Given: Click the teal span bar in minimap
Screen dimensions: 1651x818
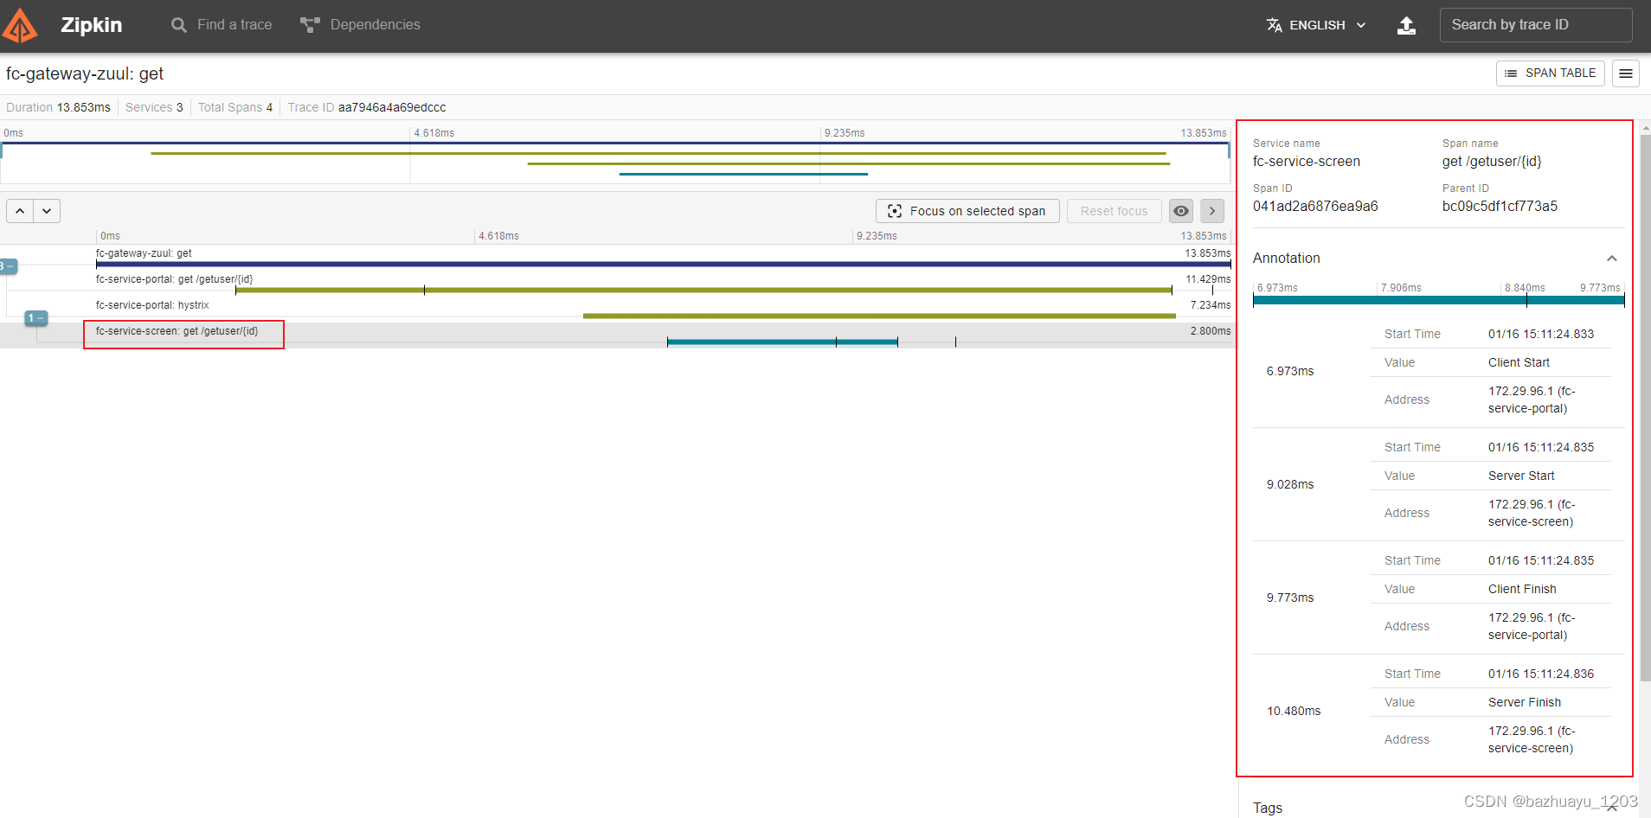Looking at the screenshot, I should point(743,174).
